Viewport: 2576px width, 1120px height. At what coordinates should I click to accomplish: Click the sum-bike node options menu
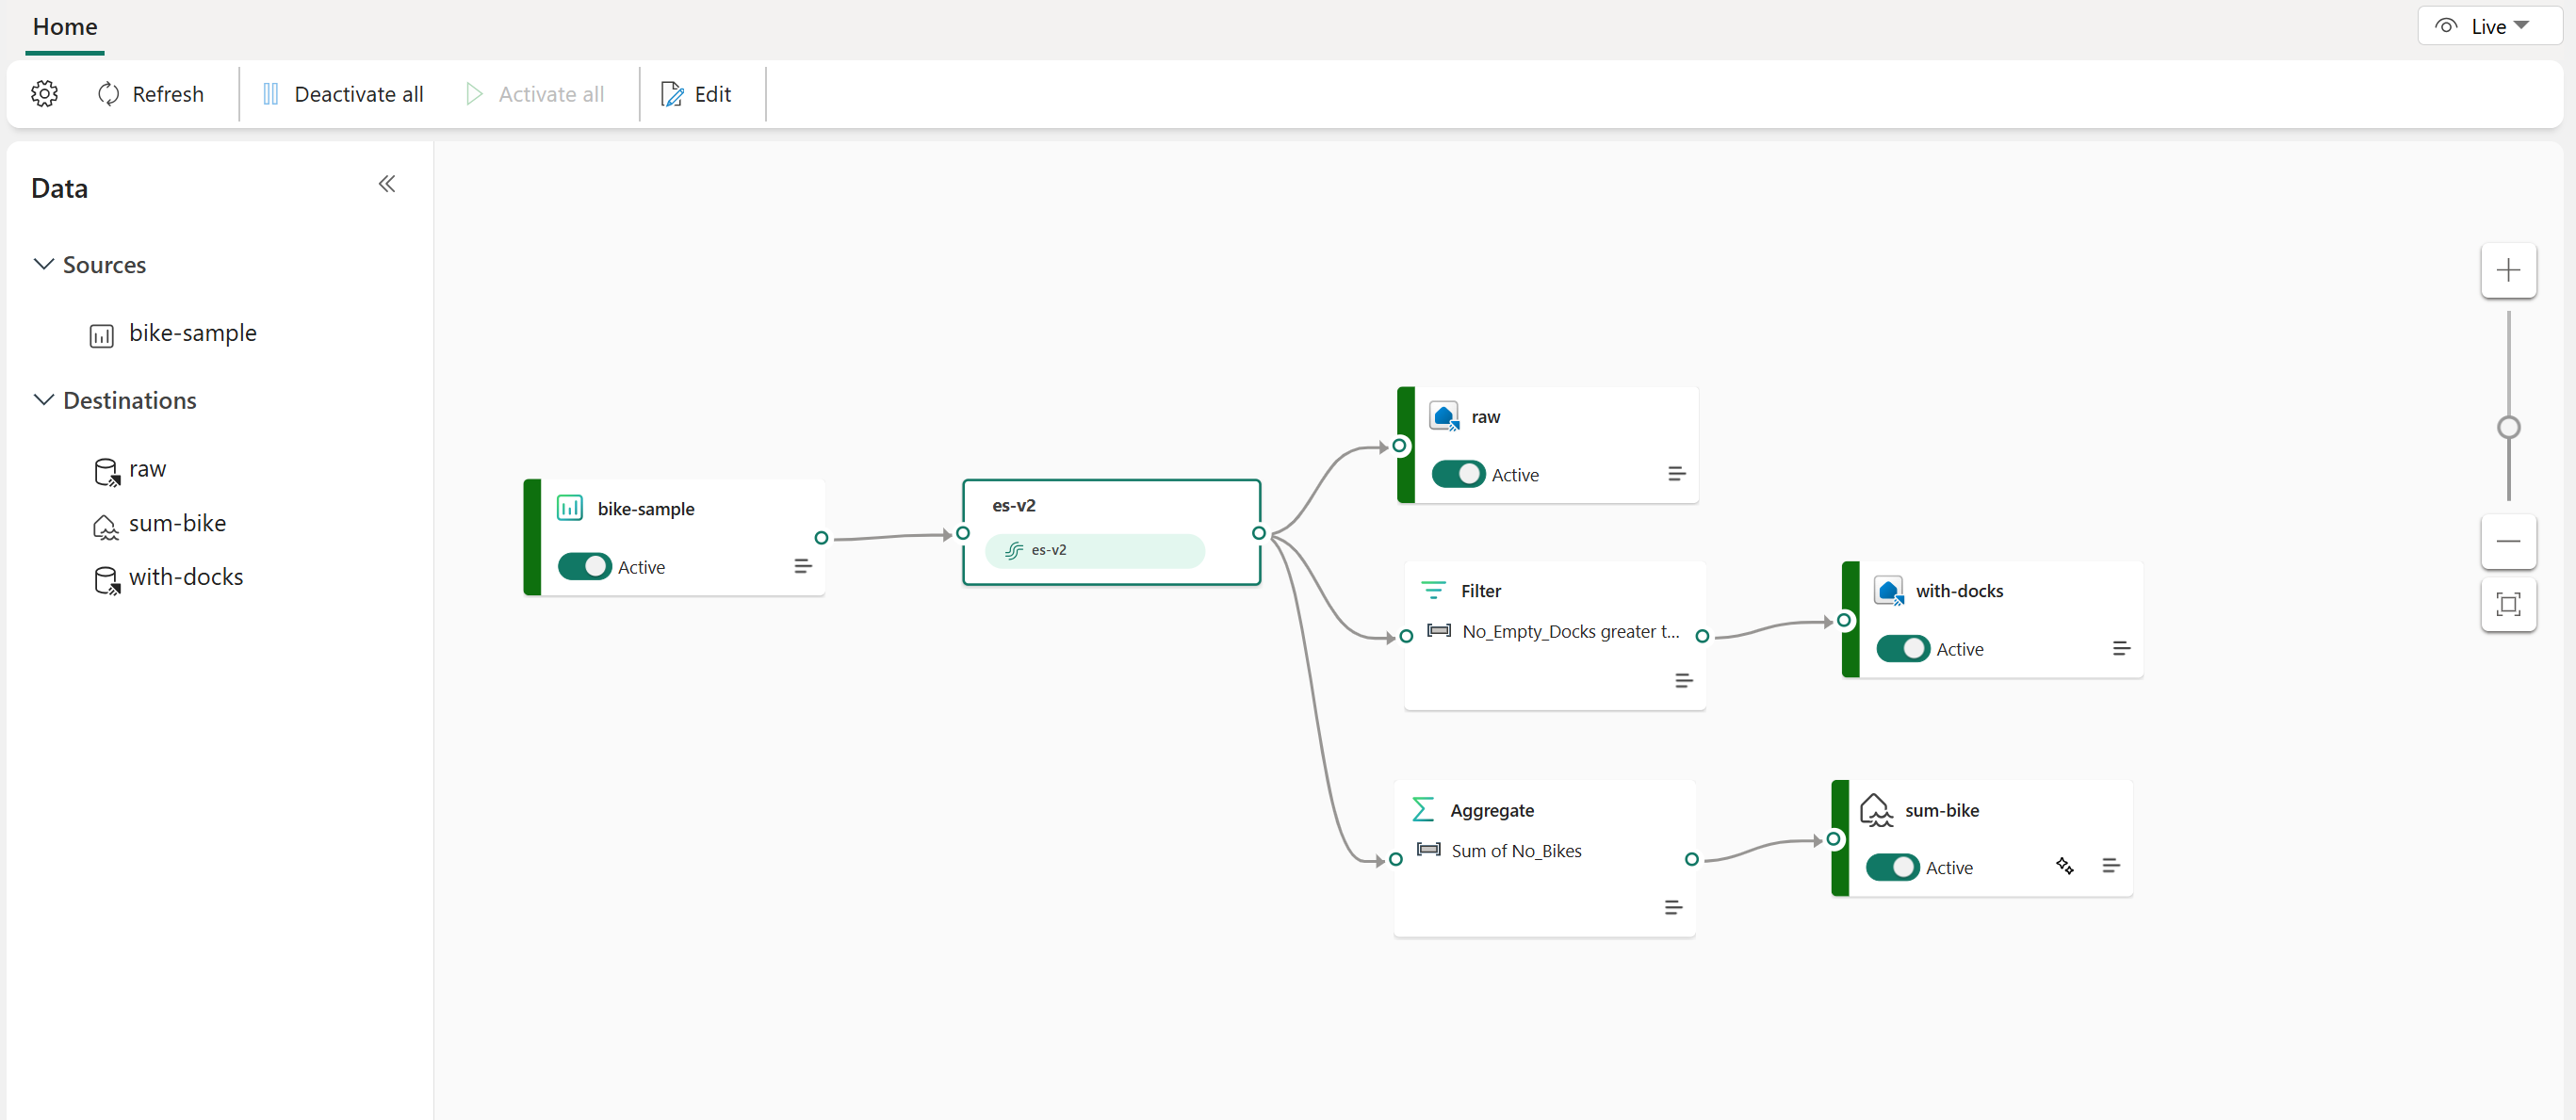pyautogui.click(x=2114, y=868)
